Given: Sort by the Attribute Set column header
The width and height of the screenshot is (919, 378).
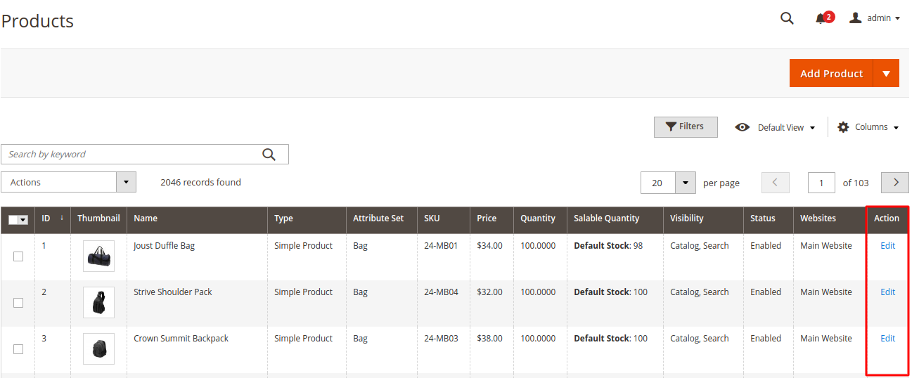Looking at the screenshot, I should [381, 219].
